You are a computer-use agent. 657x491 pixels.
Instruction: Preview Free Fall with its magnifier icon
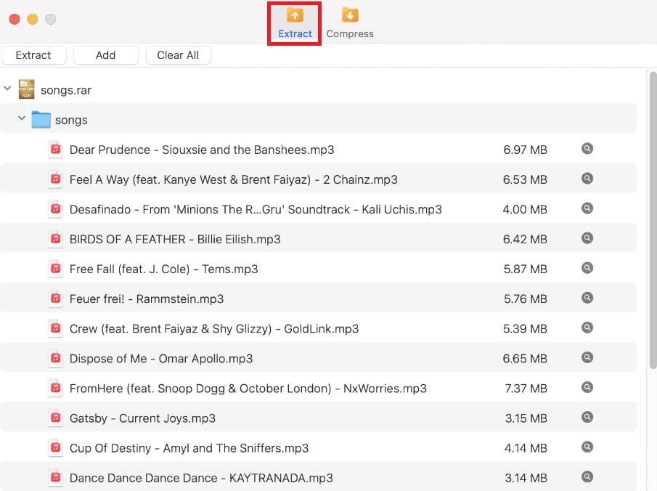click(587, 267)
